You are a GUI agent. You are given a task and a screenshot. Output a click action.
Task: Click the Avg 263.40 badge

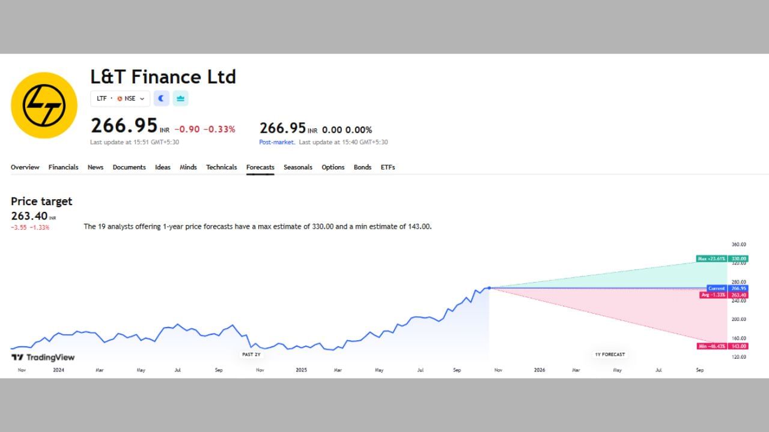tap(714, 295)
